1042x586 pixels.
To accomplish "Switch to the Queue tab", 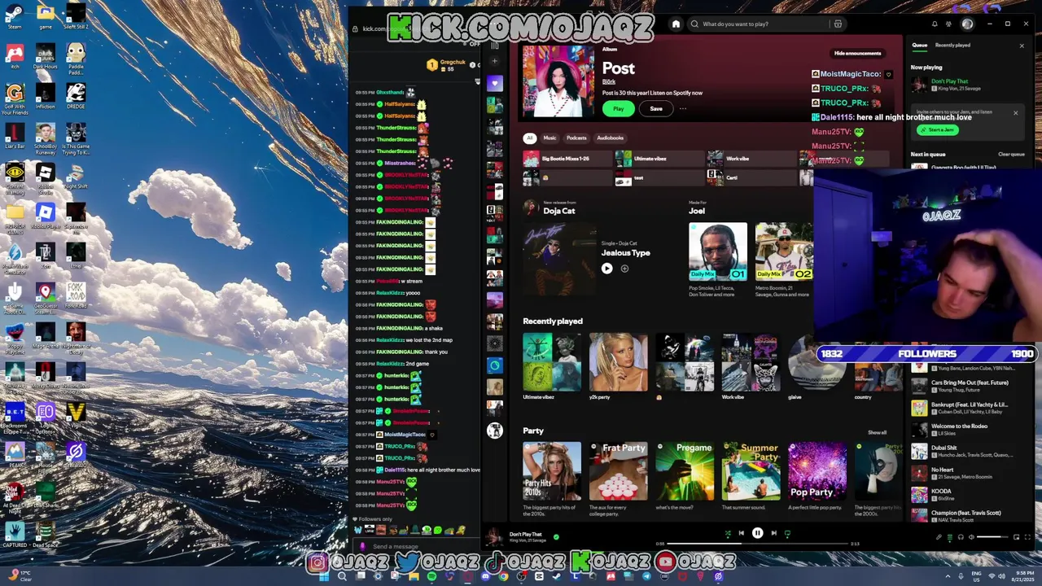I will tap(919, 45).
